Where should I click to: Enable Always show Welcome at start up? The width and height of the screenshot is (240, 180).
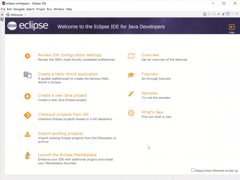[x=193, y=170]
